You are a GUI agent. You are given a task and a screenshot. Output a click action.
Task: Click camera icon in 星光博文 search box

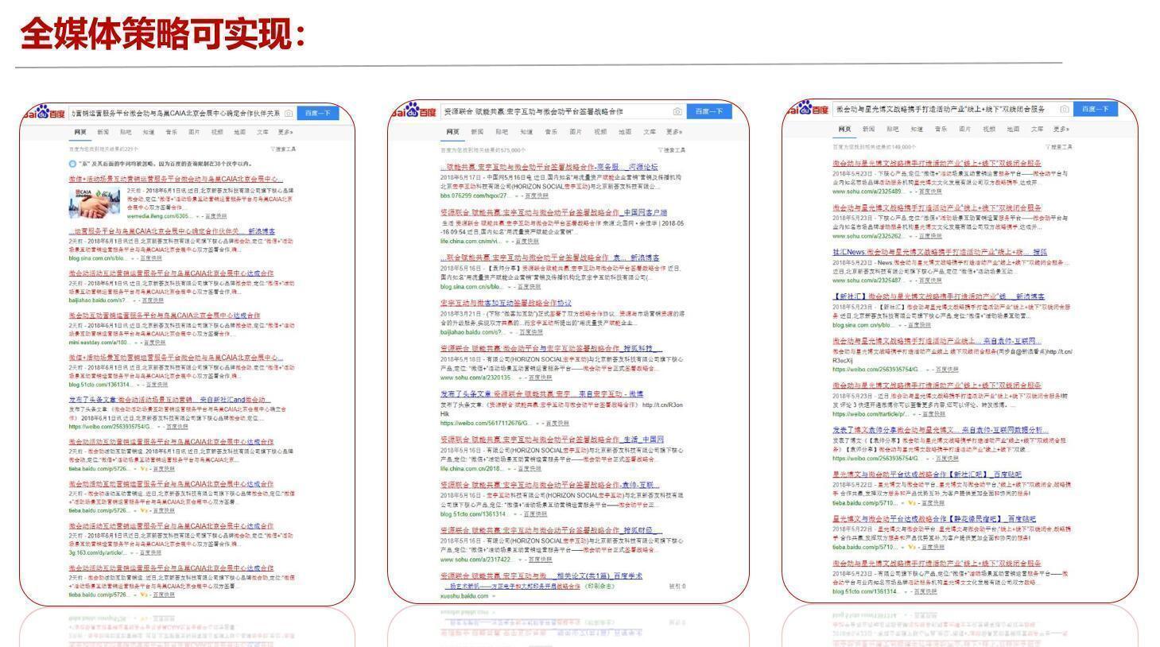click(x=1064, y=109)
